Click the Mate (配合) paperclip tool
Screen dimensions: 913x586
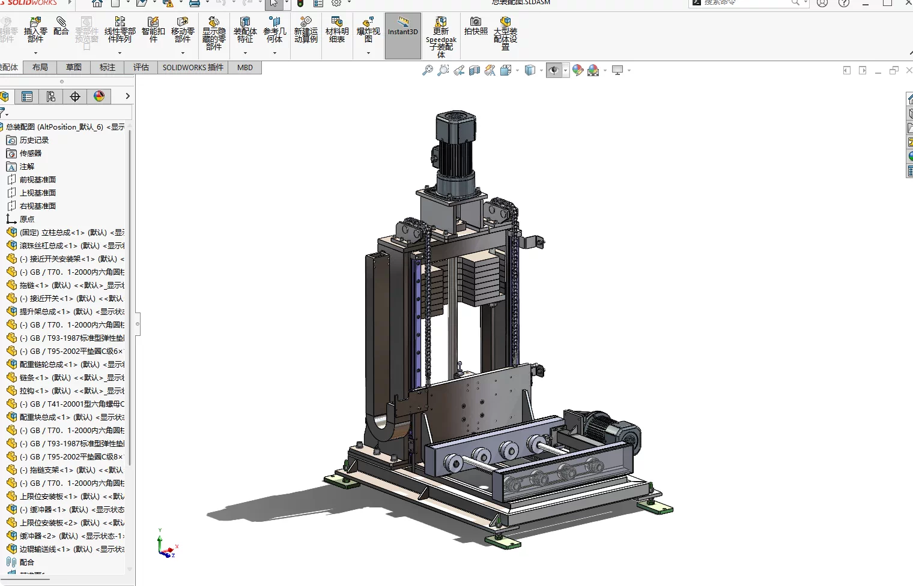point(61,26)
